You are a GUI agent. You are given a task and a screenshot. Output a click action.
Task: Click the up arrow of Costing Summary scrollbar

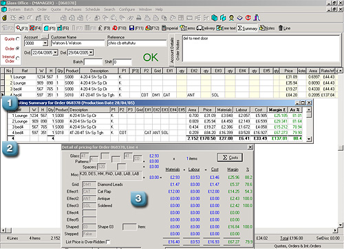tap(309, 109)
